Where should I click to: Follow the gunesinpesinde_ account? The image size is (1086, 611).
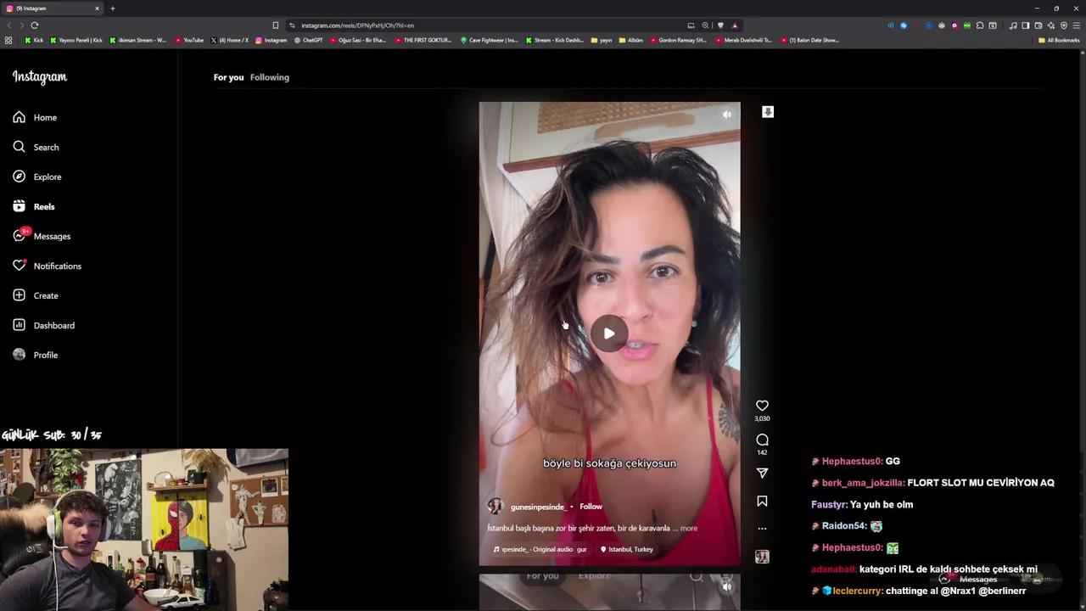591,507
